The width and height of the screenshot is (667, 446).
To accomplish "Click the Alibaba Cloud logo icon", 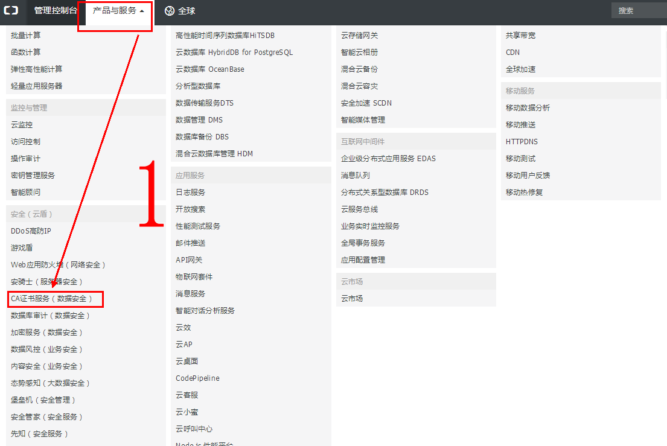I will [11, 11].
